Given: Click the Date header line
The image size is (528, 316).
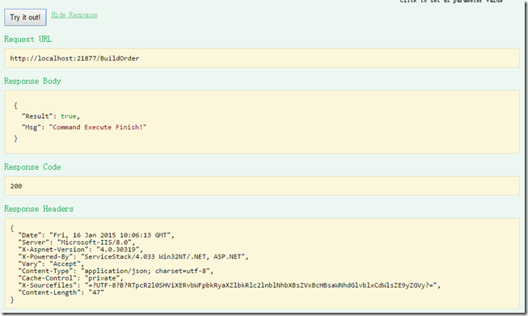Looking at the screenshot, I should [96, 235].
